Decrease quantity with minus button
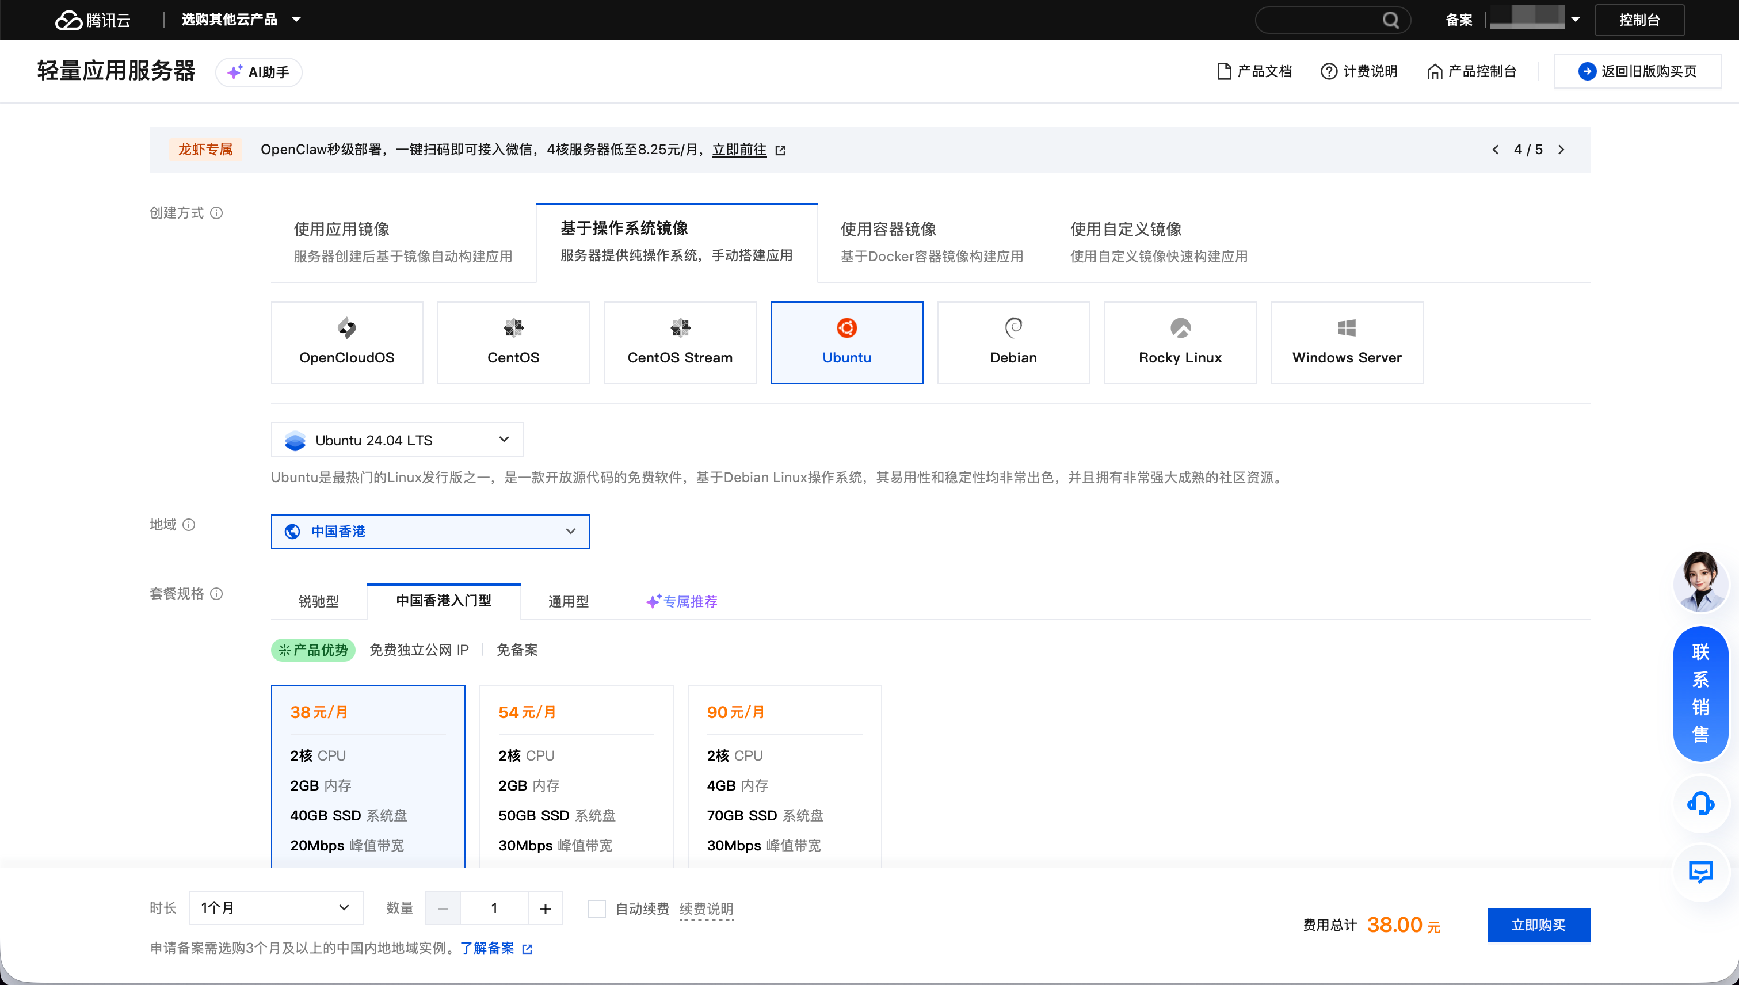The width and height of the screenshot is (1739, 985). 443,908
